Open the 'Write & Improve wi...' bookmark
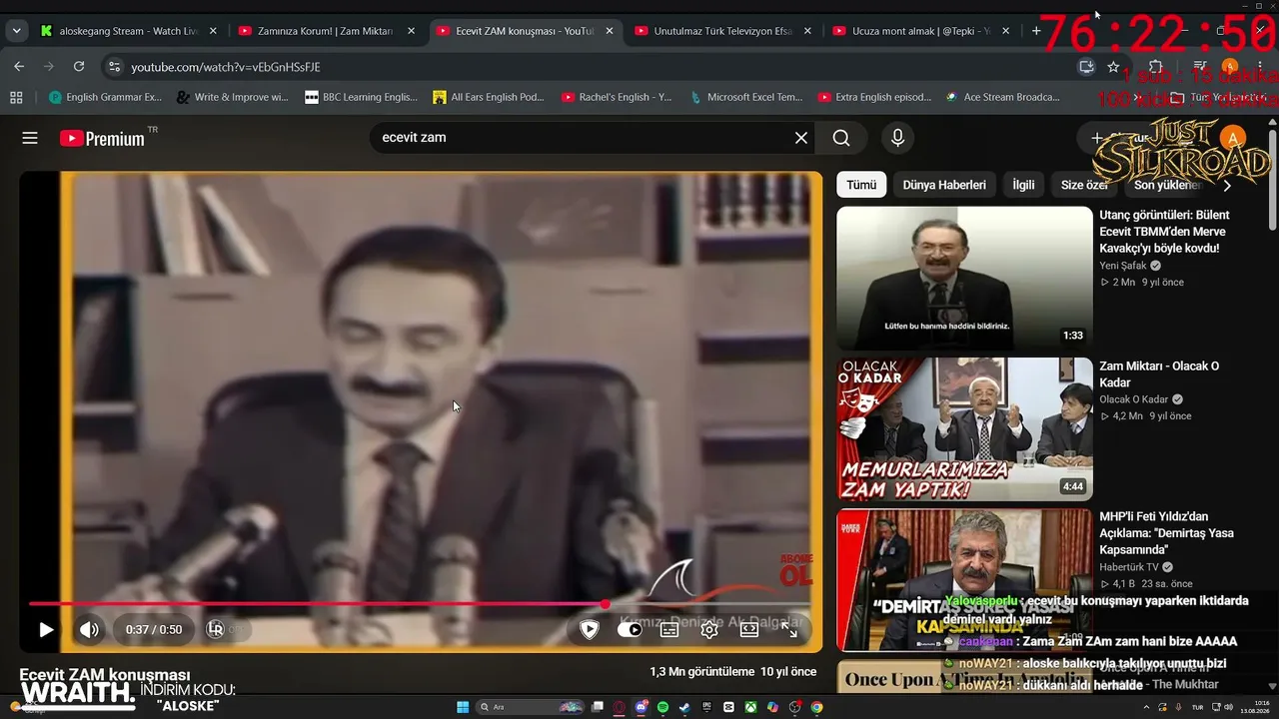The width and height of the screenshot is (1279, 719). pyautogui.click(x=232, y=97)
